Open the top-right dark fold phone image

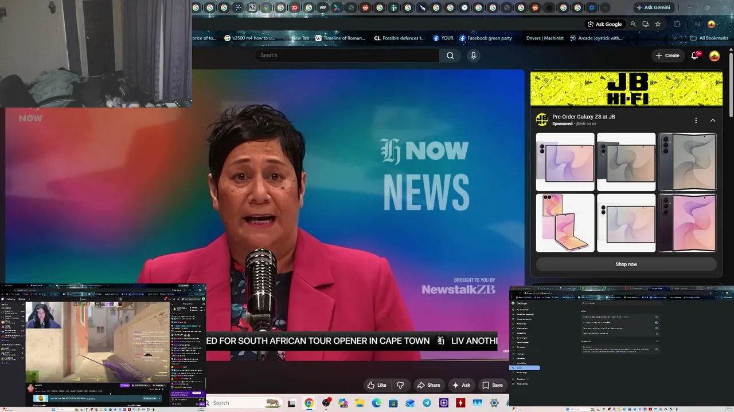(x=687, y=162)
